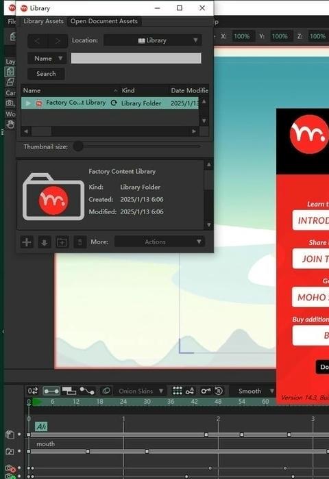
Task: Click the channel icon beside the mouth track
Action: [x=10, y=451]
